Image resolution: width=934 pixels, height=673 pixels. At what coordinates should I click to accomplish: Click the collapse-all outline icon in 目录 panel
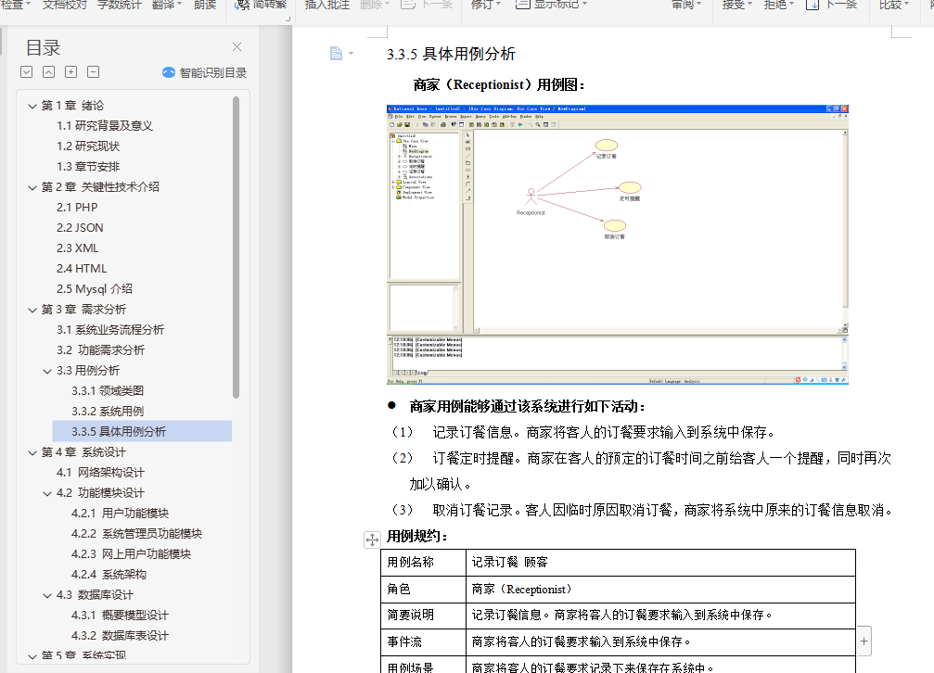[49, 72]
